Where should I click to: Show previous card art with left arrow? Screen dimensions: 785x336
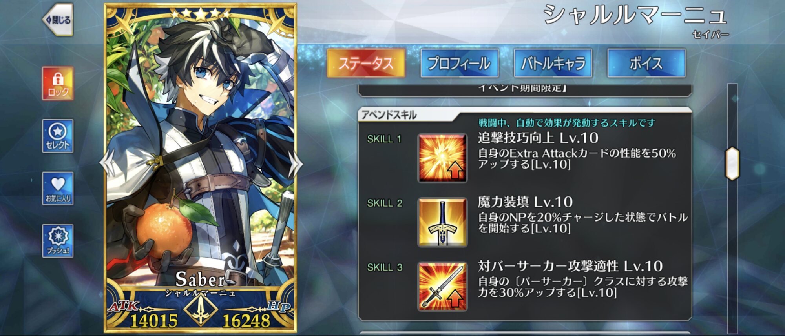[x=107, y=164]
